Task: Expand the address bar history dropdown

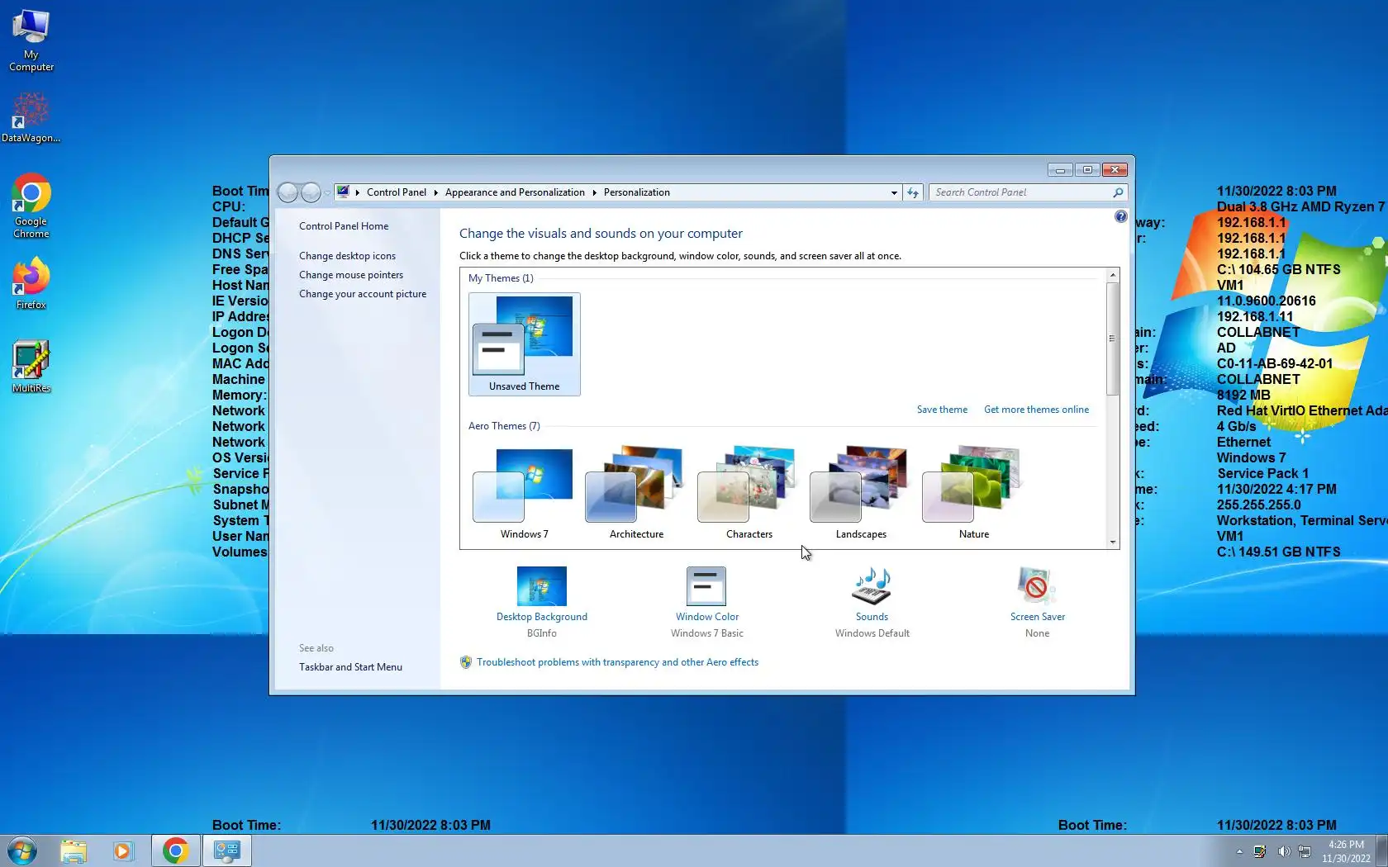Action: (x=894, y=192)
